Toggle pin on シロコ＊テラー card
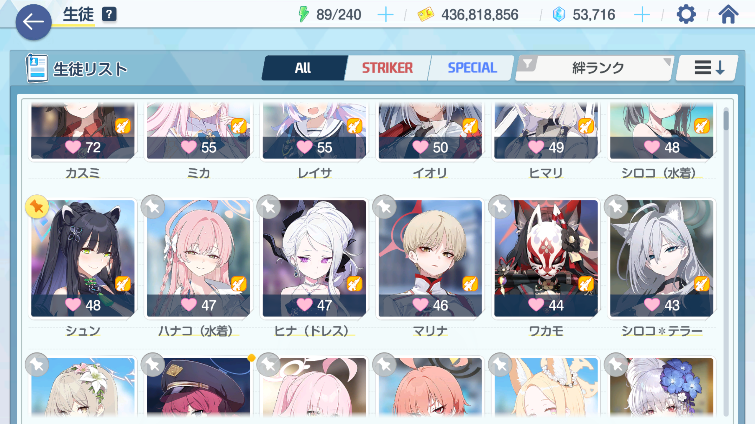Screen dimensions: 755x424 point(616,207)
